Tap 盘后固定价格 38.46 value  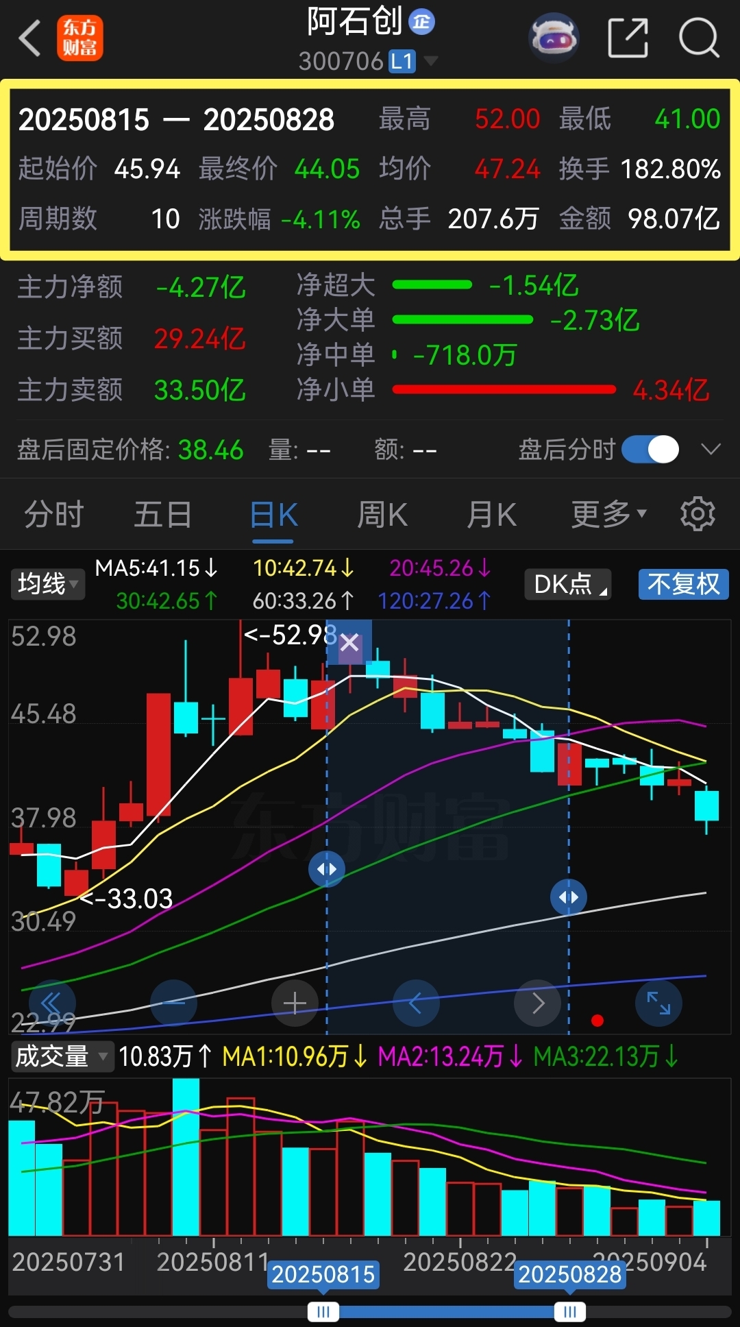click(210, 450)
